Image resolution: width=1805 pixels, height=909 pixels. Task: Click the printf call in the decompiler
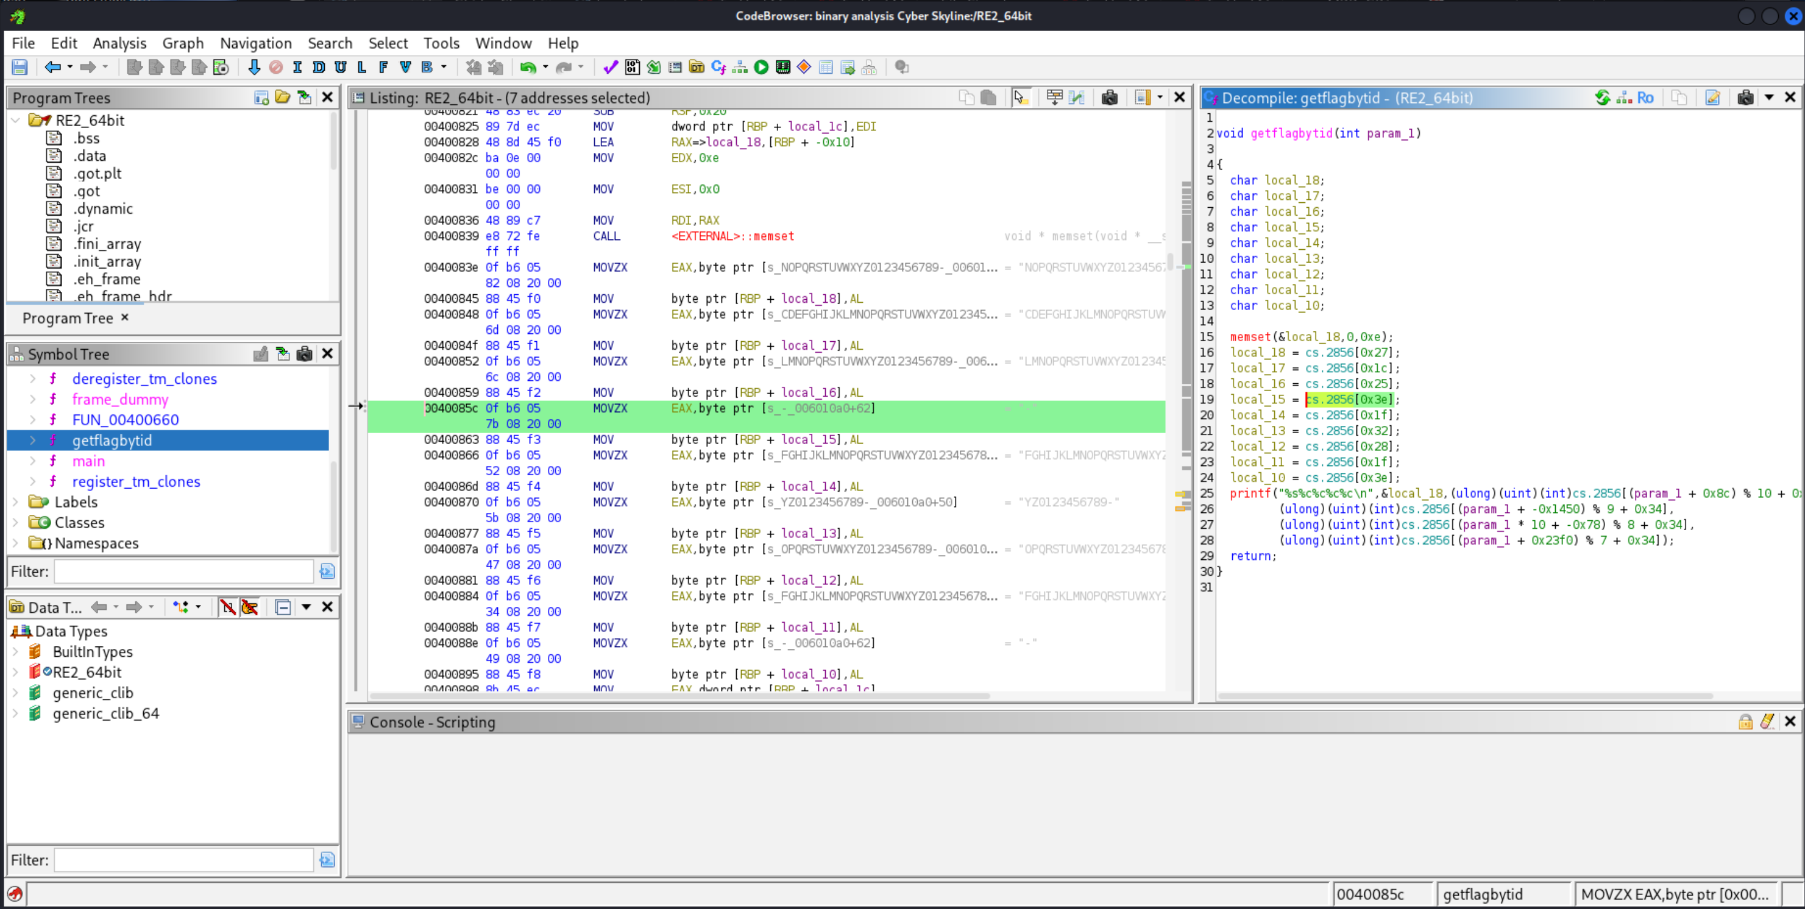click(x=1250, y=493)
